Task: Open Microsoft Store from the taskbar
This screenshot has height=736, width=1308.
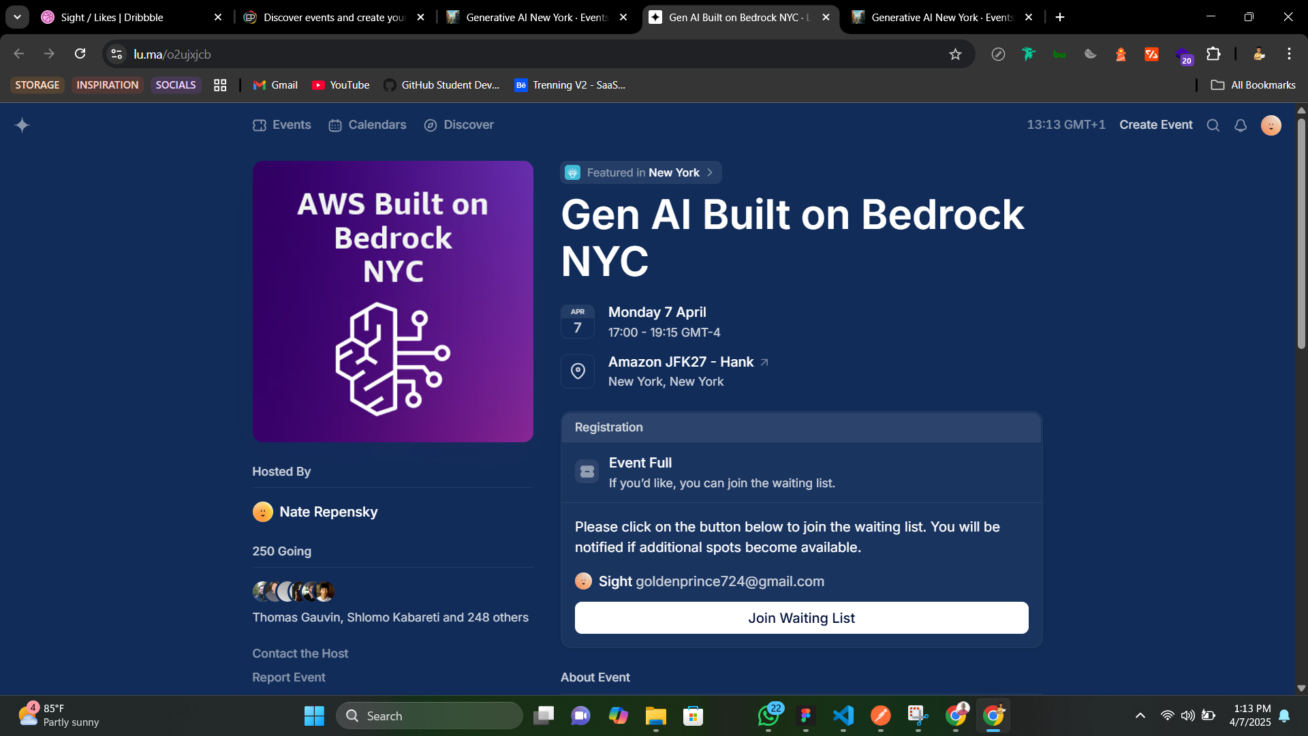Action: pos(693,716)
